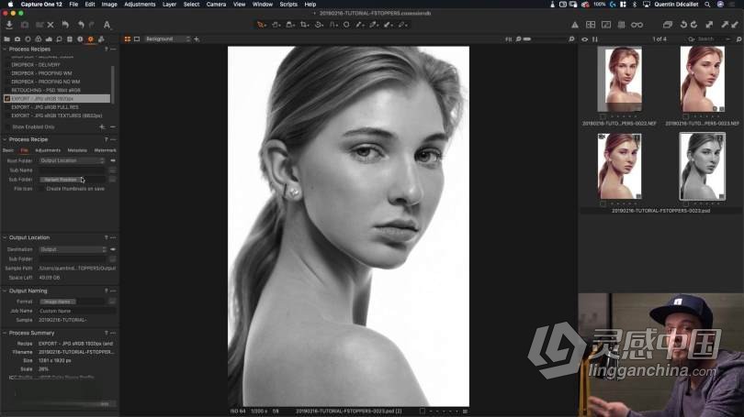744x417 pixels.
Task: Select the Select pointer cursor tool
Action: point(262,25)
